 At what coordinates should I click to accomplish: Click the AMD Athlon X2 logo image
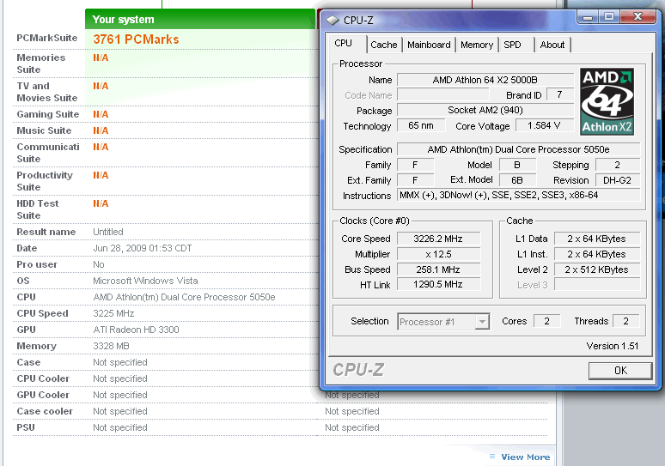607,101
